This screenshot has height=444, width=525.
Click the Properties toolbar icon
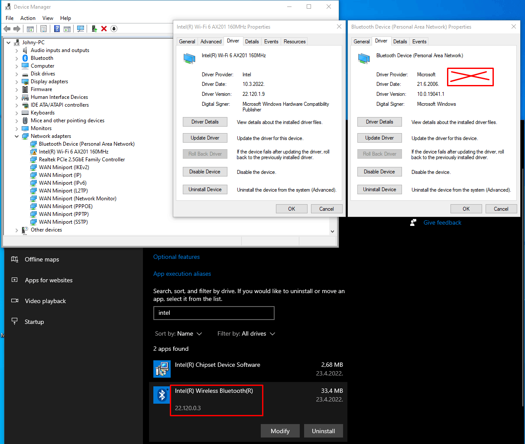click(x=44, y=29)
